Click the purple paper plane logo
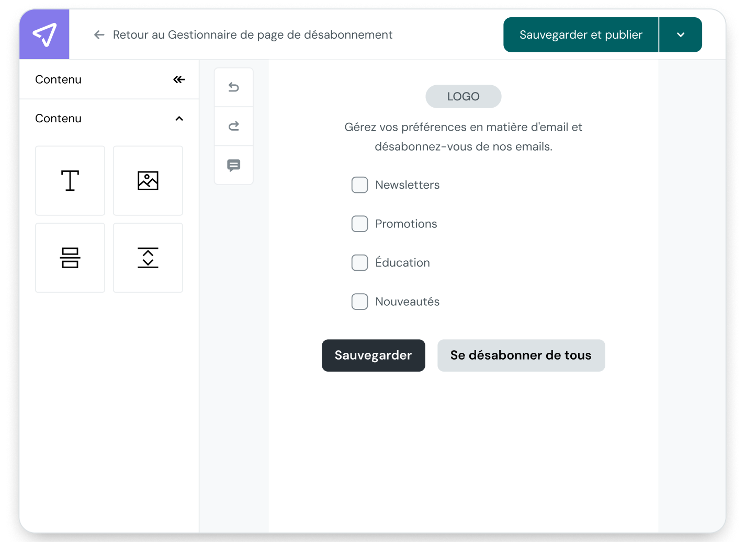Image resolution: width=745 pixels, height=542 pixels. [x=44, y=34]
